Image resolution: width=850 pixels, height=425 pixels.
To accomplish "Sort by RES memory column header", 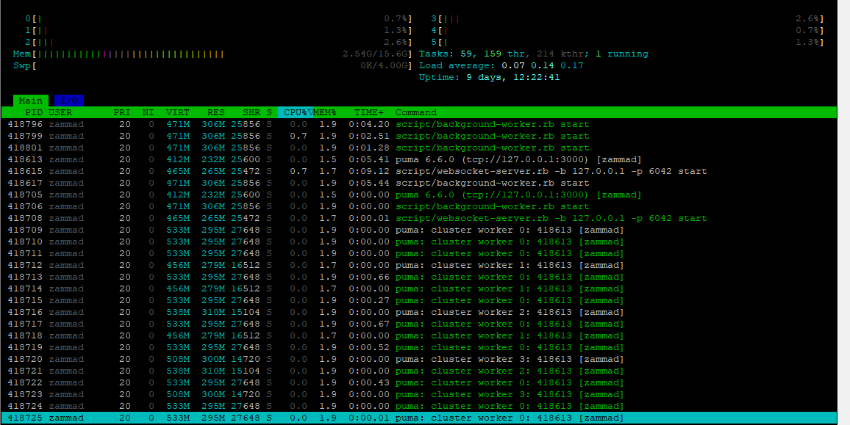I will 215,112.
